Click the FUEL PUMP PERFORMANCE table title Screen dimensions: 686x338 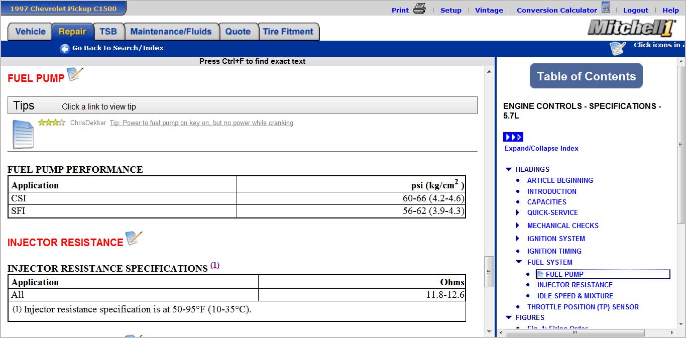[75, 169]
